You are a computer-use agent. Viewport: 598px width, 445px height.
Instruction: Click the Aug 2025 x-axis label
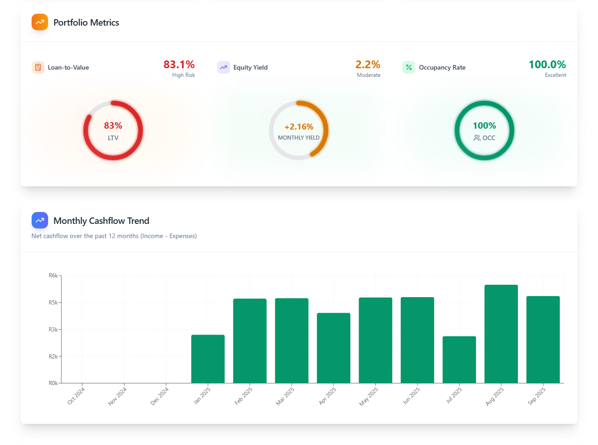click(495, 396)
